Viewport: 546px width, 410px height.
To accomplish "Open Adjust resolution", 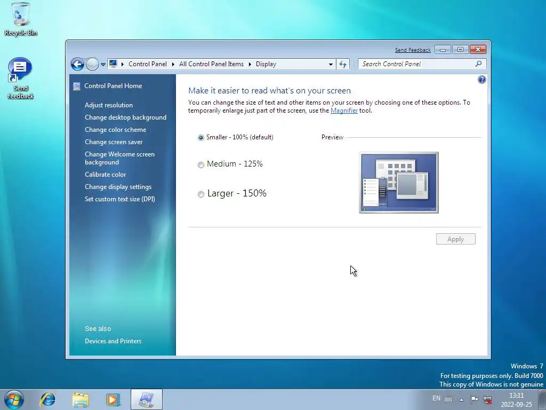I will 109,105.
